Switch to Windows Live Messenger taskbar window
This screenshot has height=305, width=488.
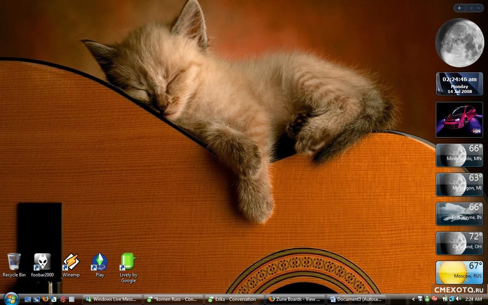pyautogui.click(x=112, y=299)
